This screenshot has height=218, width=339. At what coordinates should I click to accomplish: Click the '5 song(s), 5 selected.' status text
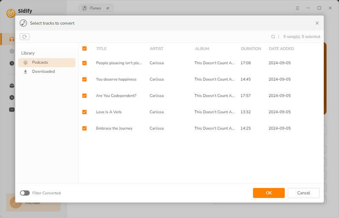(x=302, y=37)
